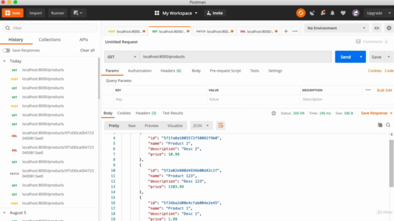Click the network globe icon near Status
394x221 pixels.
coord(273,113)
